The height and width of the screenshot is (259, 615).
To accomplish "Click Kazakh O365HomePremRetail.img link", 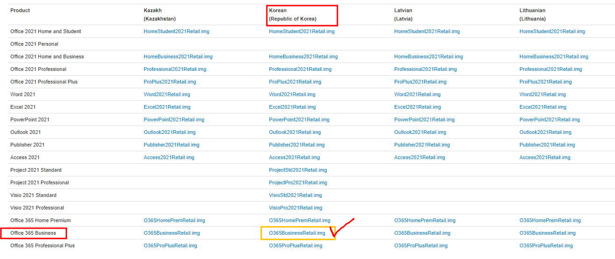I will (174, 220).
